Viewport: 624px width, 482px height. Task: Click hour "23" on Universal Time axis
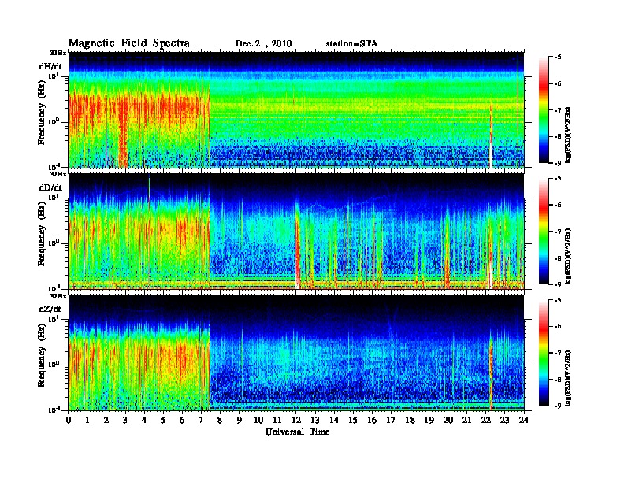[x=505, y=420]
